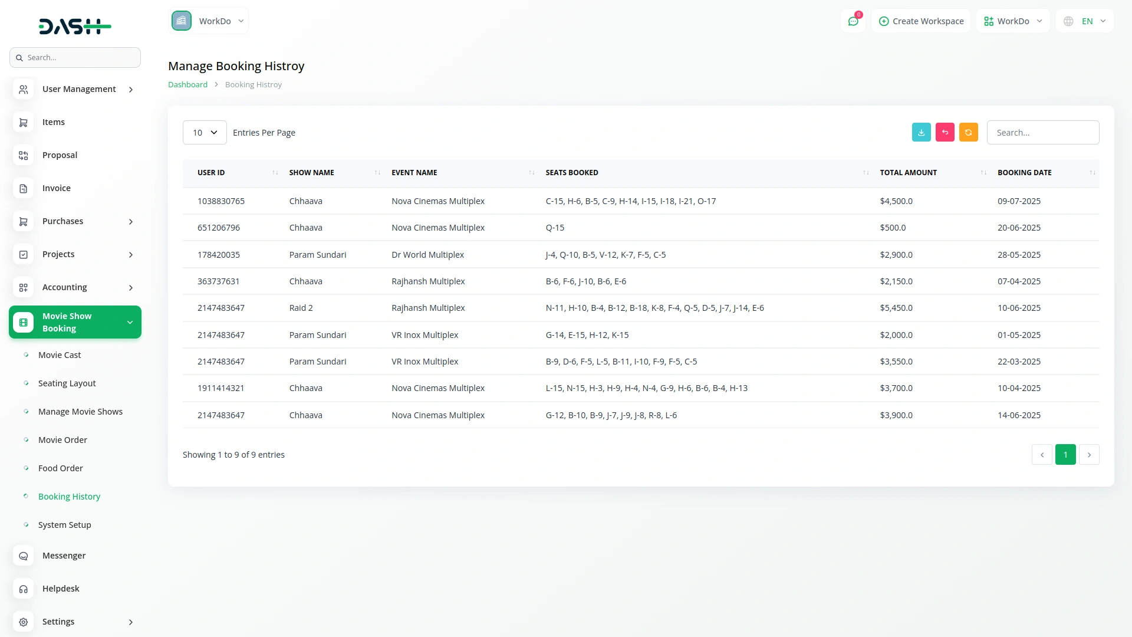Screen dimensions: 1132x637
Task: Click inside the table search field
Action: (1042, 132)
